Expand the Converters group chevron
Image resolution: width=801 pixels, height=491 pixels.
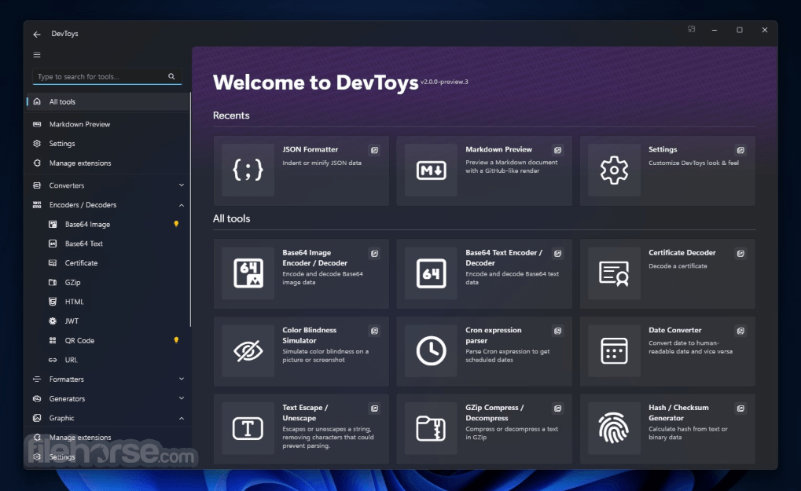click(182, 185)
